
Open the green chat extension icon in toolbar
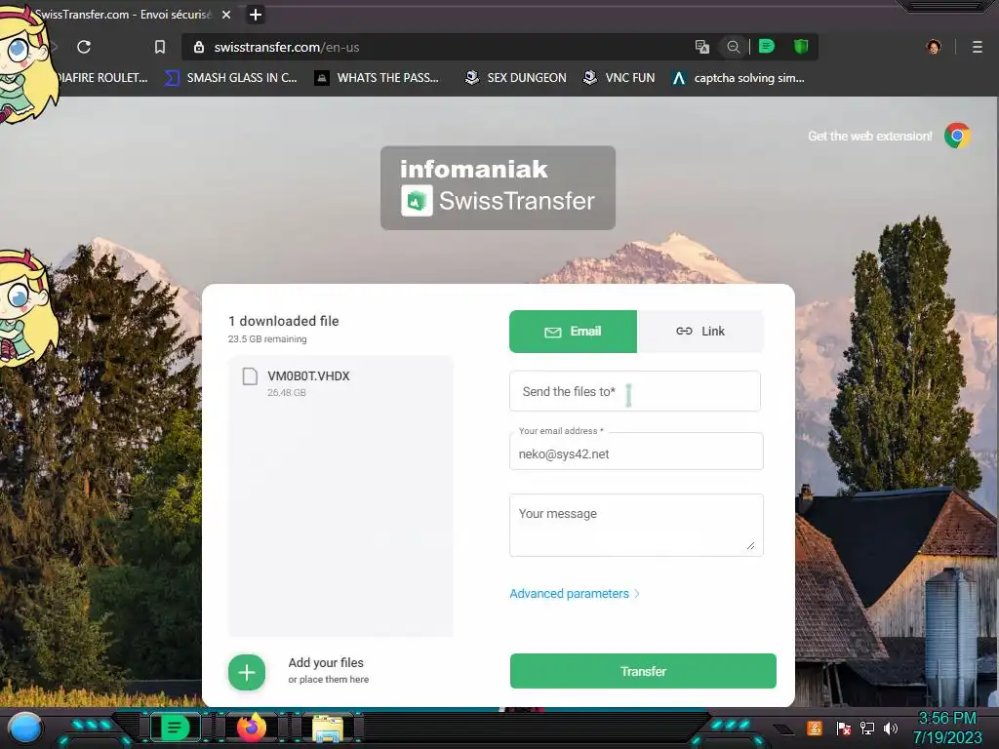pyautogui.click(x=767, y=46)
